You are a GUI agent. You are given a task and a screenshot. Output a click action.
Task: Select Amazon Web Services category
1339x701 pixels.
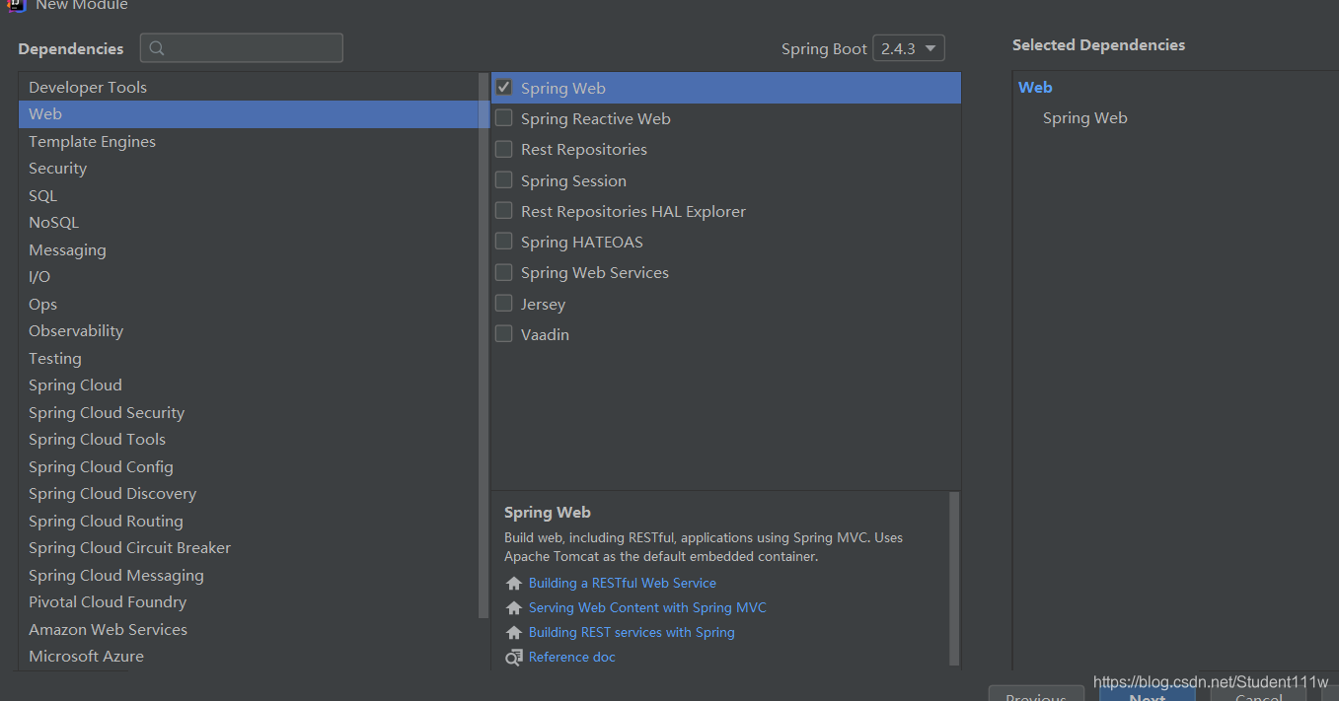pos(248,629)
